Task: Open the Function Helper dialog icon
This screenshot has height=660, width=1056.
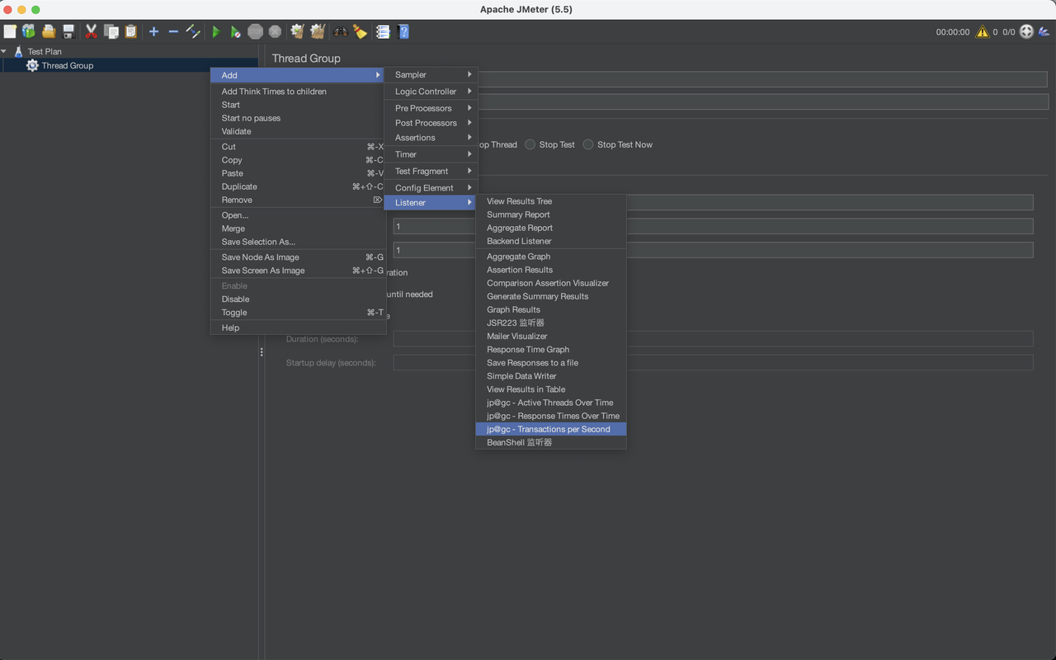Action: click(x=383, y=31)
